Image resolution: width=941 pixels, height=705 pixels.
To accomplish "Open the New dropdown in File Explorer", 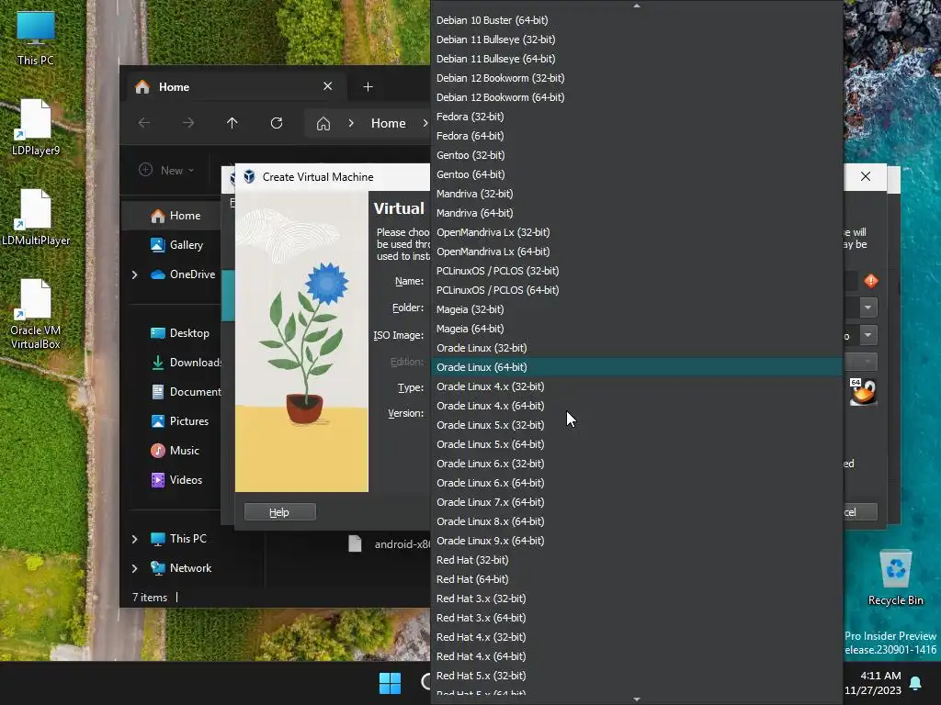I will [x=166, y=170].
